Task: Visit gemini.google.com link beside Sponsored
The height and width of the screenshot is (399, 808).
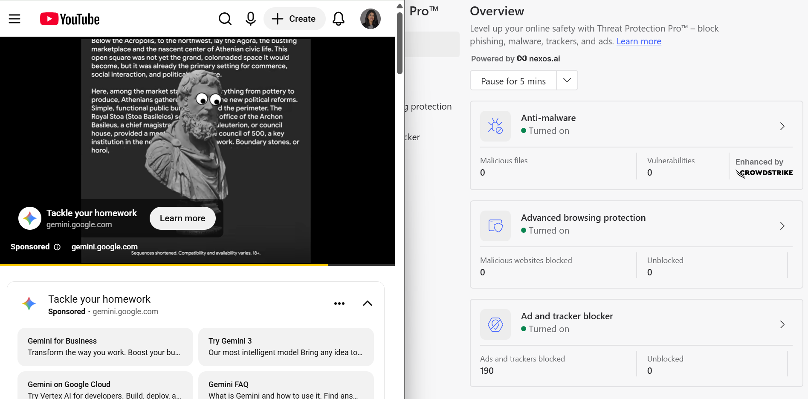Action: [104, 247]
